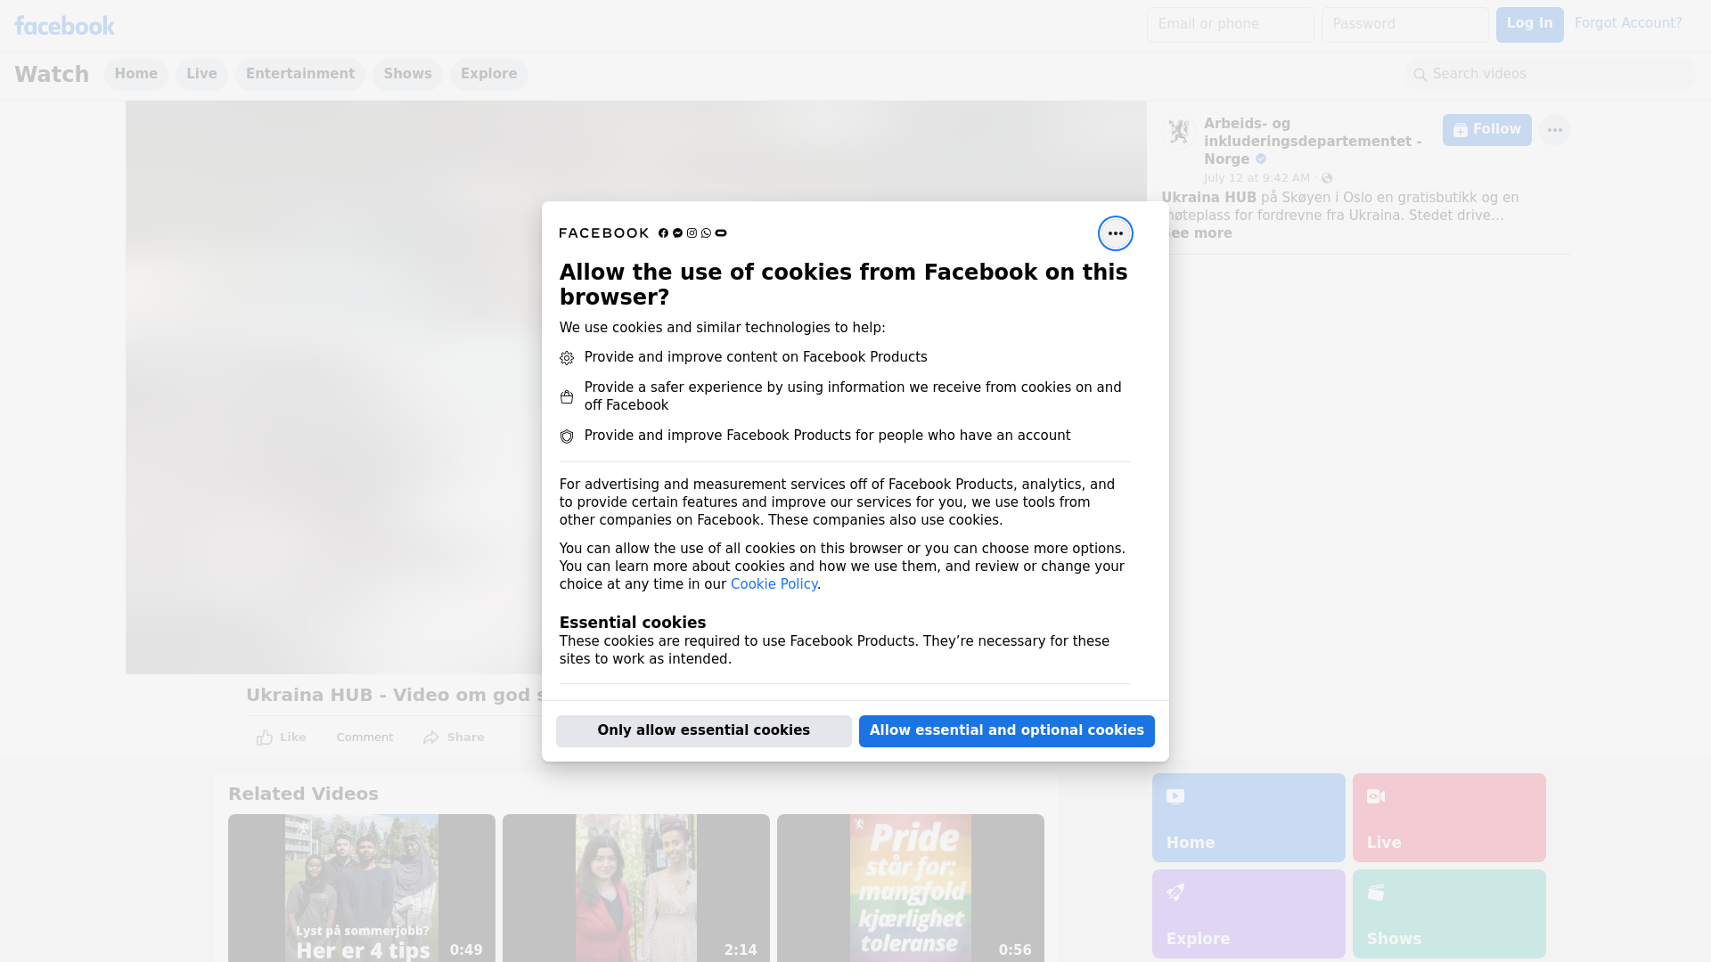Open the Entertainment tab
The image size is (1711, 962).
click(x=300, y=74)
